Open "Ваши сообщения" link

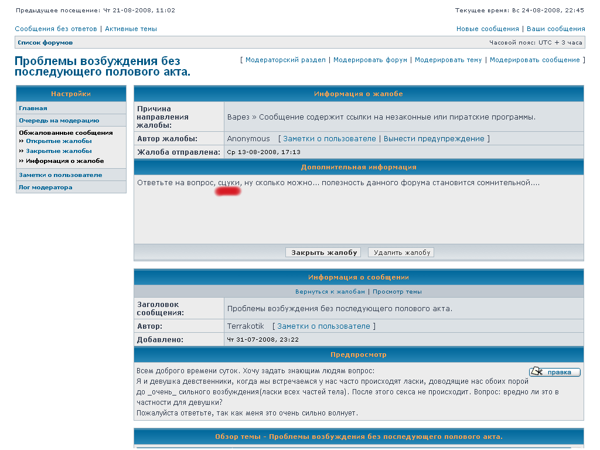555,29
